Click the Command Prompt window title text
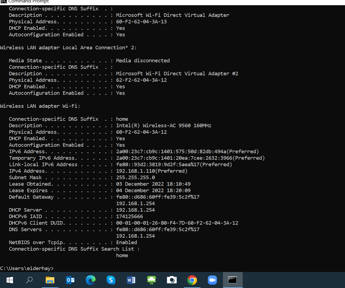 [x=29, y=2]
